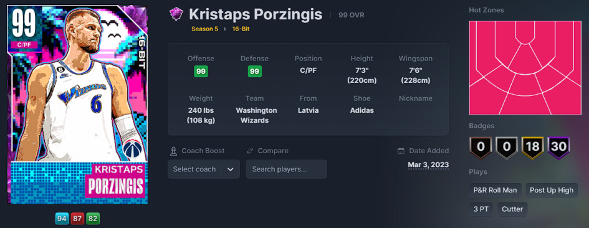The image size is (589, 228).
Task: Click the blue 94 rating chip
Action: 62,218
